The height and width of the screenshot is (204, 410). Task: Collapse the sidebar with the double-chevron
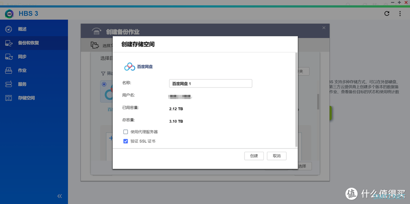point(60,196)
